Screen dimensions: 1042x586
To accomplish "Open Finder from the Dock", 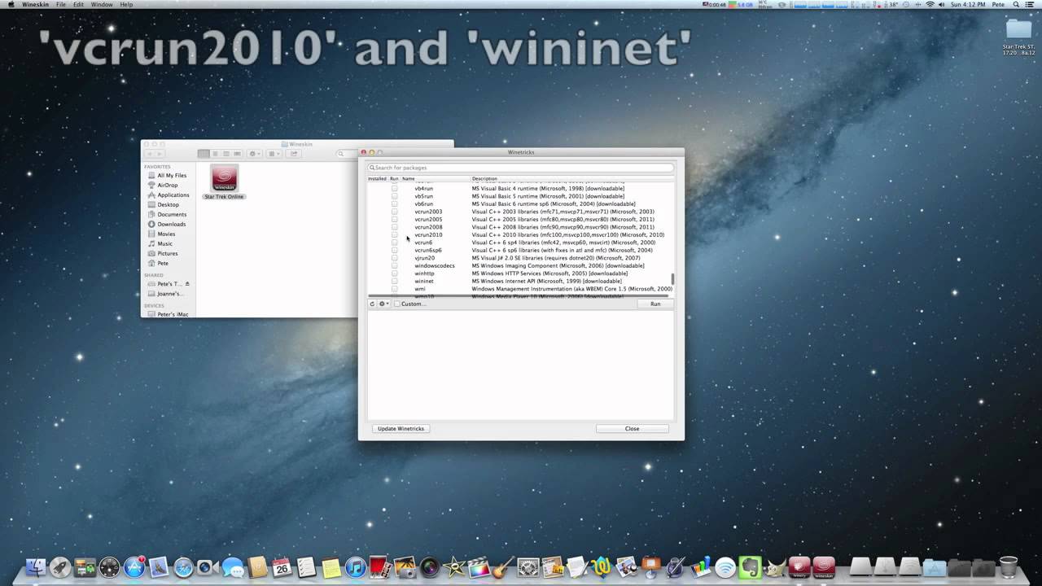I will [x=35, y=566].
